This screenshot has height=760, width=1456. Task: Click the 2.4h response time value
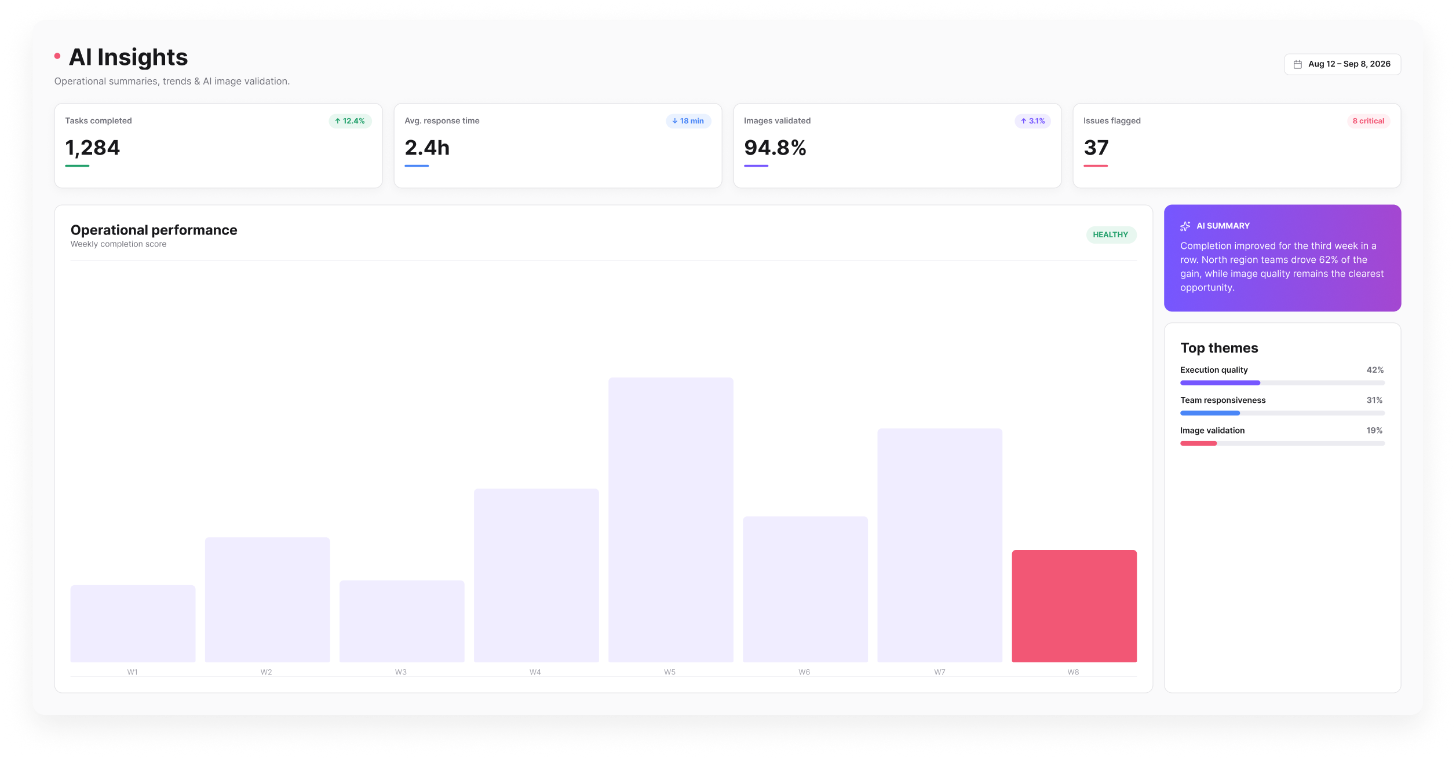pyautogui.click(x=427, y=148)
